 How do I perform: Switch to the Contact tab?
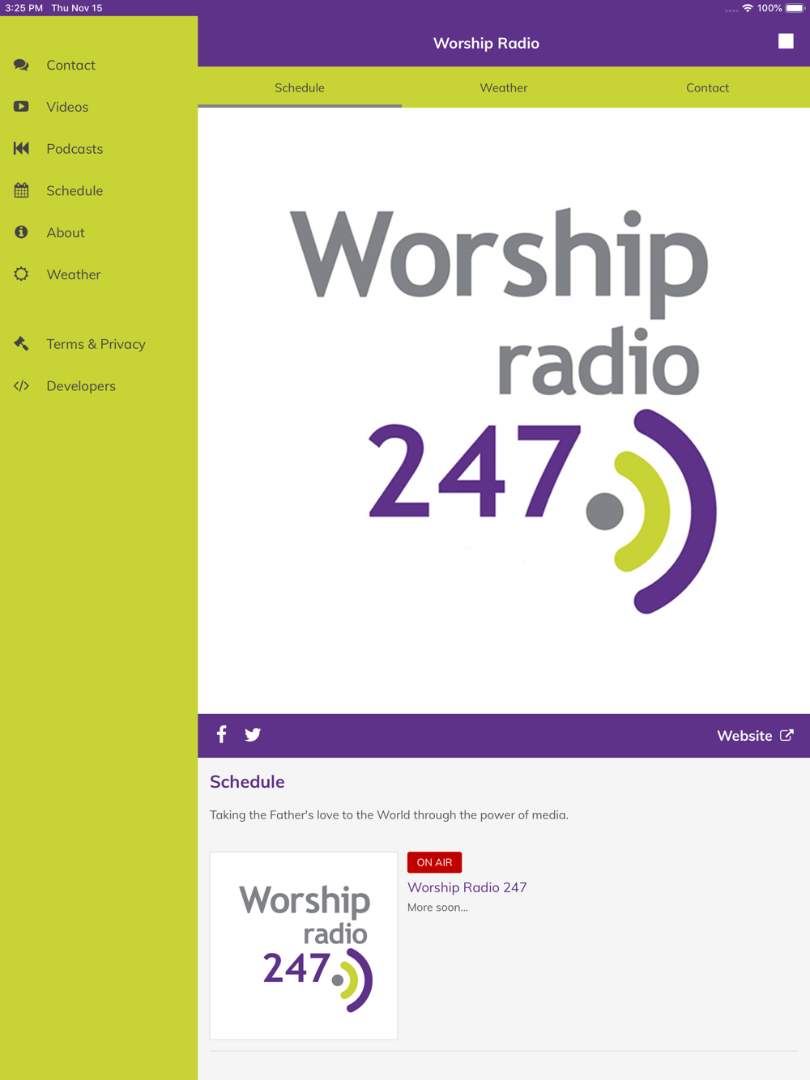(x=708, y=87)
